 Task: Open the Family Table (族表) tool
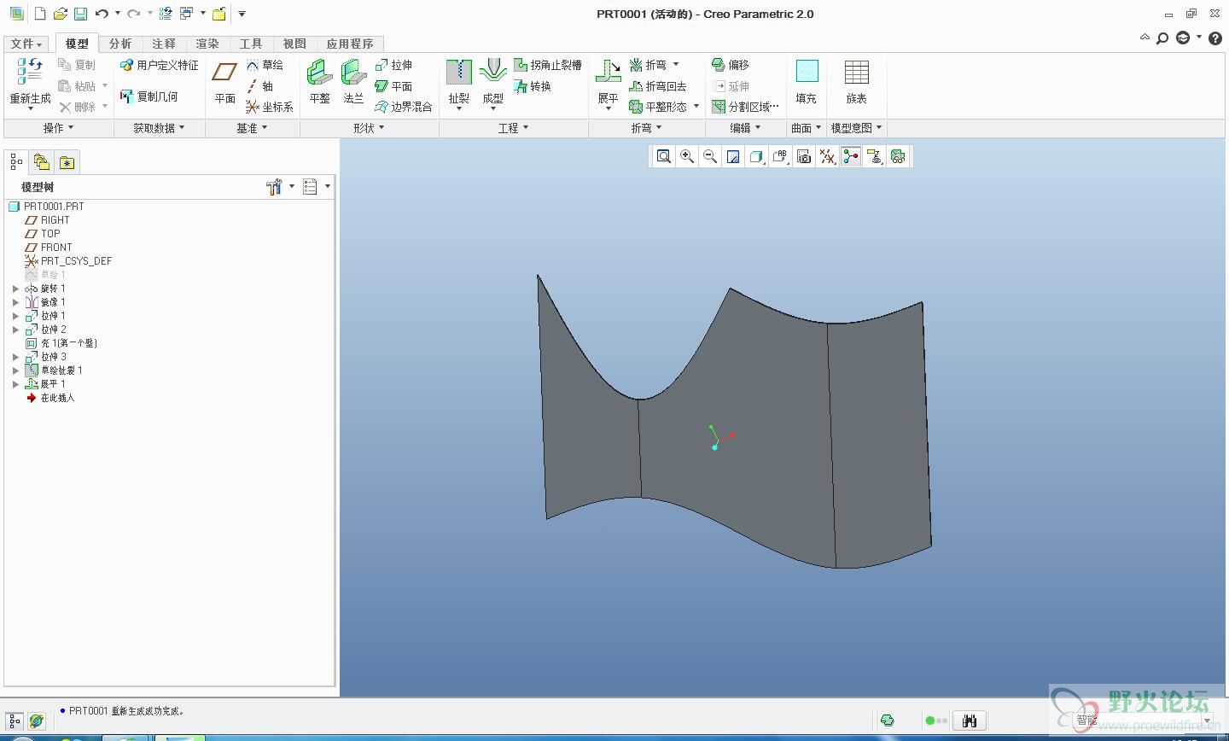tap(857, 82)
